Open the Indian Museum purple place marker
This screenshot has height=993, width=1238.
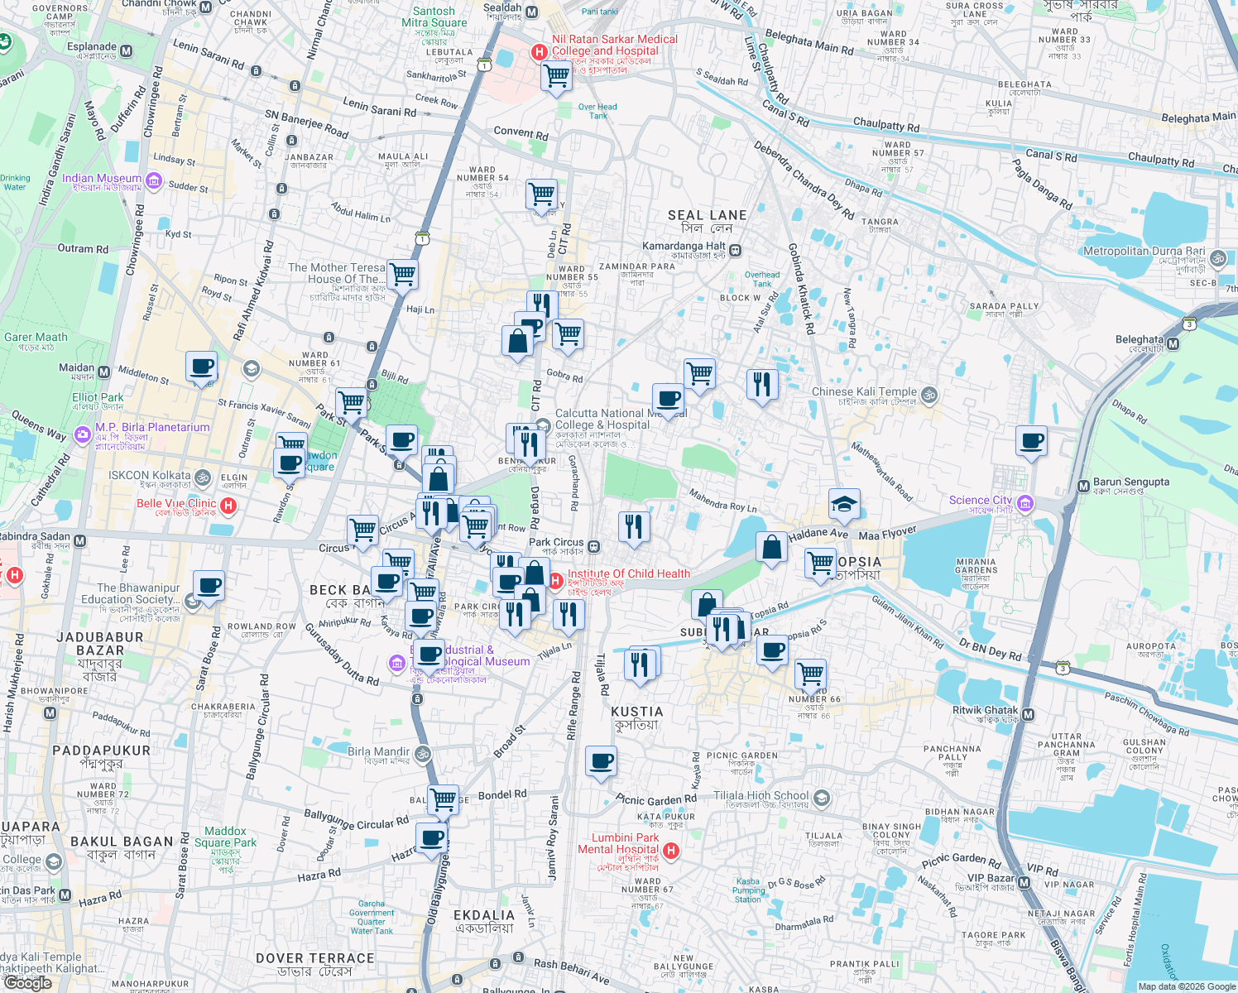(152, 179)
